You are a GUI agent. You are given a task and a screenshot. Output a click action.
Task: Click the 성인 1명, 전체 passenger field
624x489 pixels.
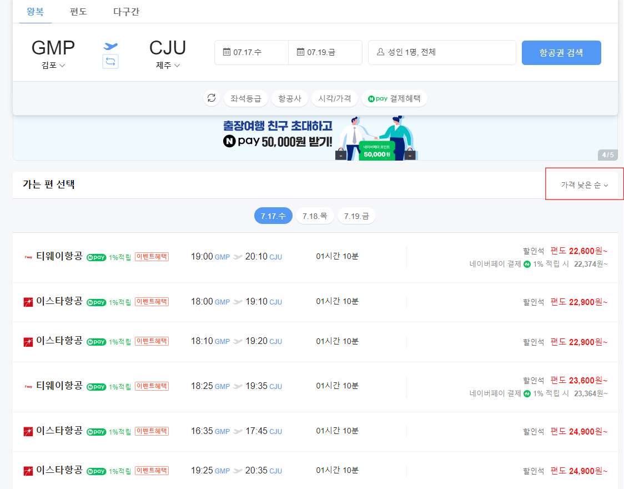[442, 52]
